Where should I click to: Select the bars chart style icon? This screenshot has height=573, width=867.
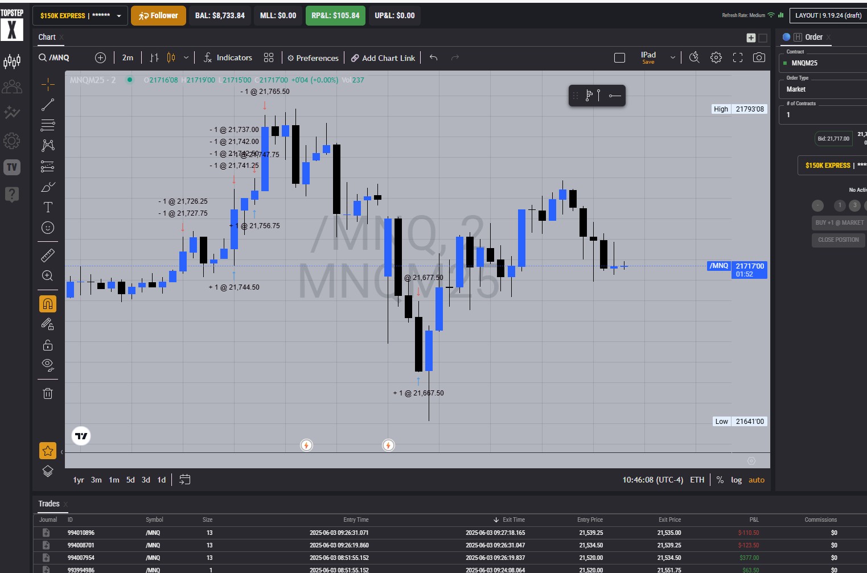(154, 57)
